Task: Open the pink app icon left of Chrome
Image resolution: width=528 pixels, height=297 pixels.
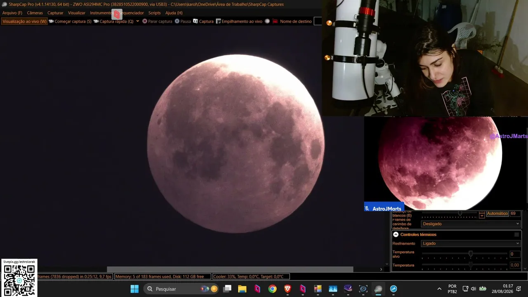Action: (257, 289)
